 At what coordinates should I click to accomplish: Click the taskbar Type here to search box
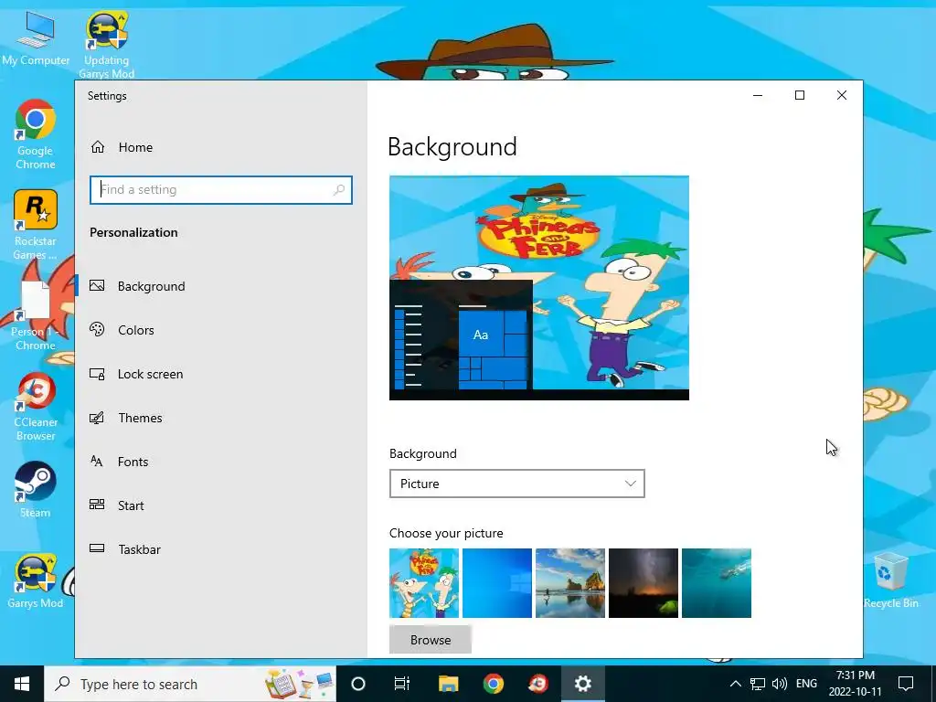point(190,684)
